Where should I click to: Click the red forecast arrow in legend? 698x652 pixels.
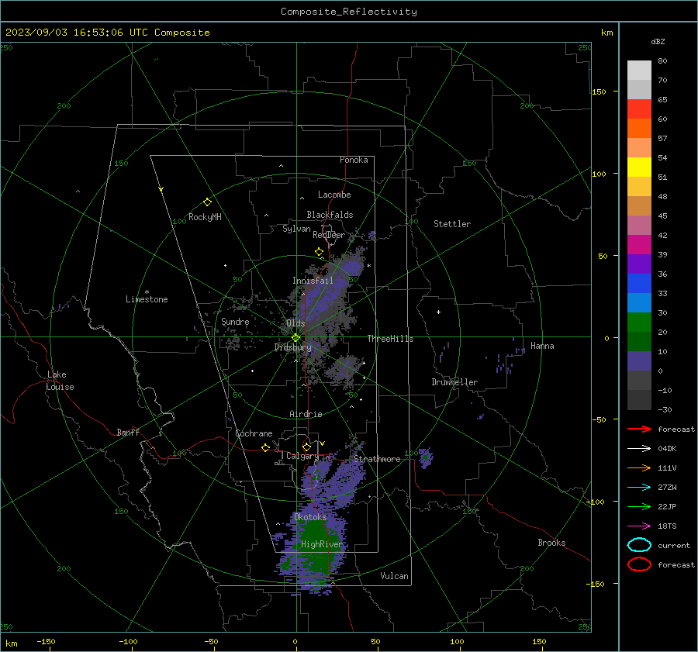639,429
